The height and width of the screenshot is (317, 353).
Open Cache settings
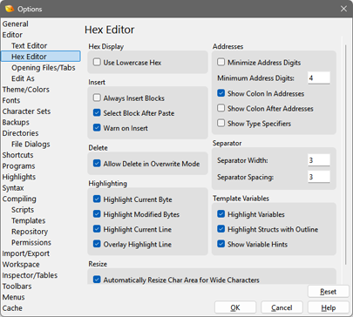coord(12,308)
